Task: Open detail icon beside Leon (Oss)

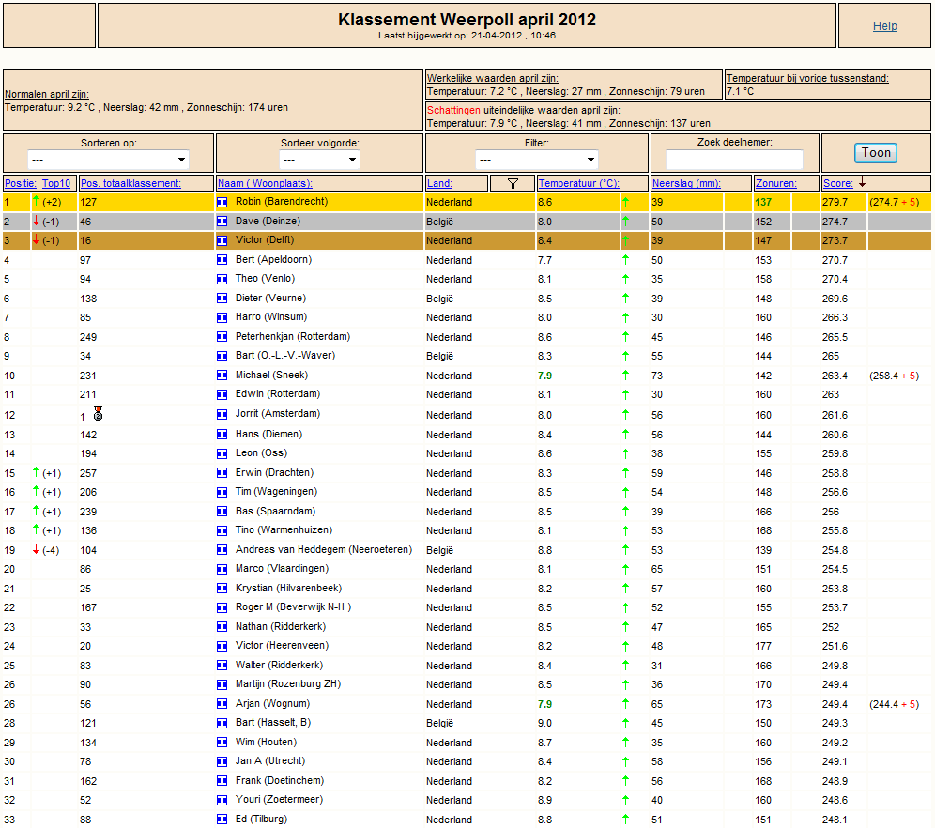Action: coord(222,453)
